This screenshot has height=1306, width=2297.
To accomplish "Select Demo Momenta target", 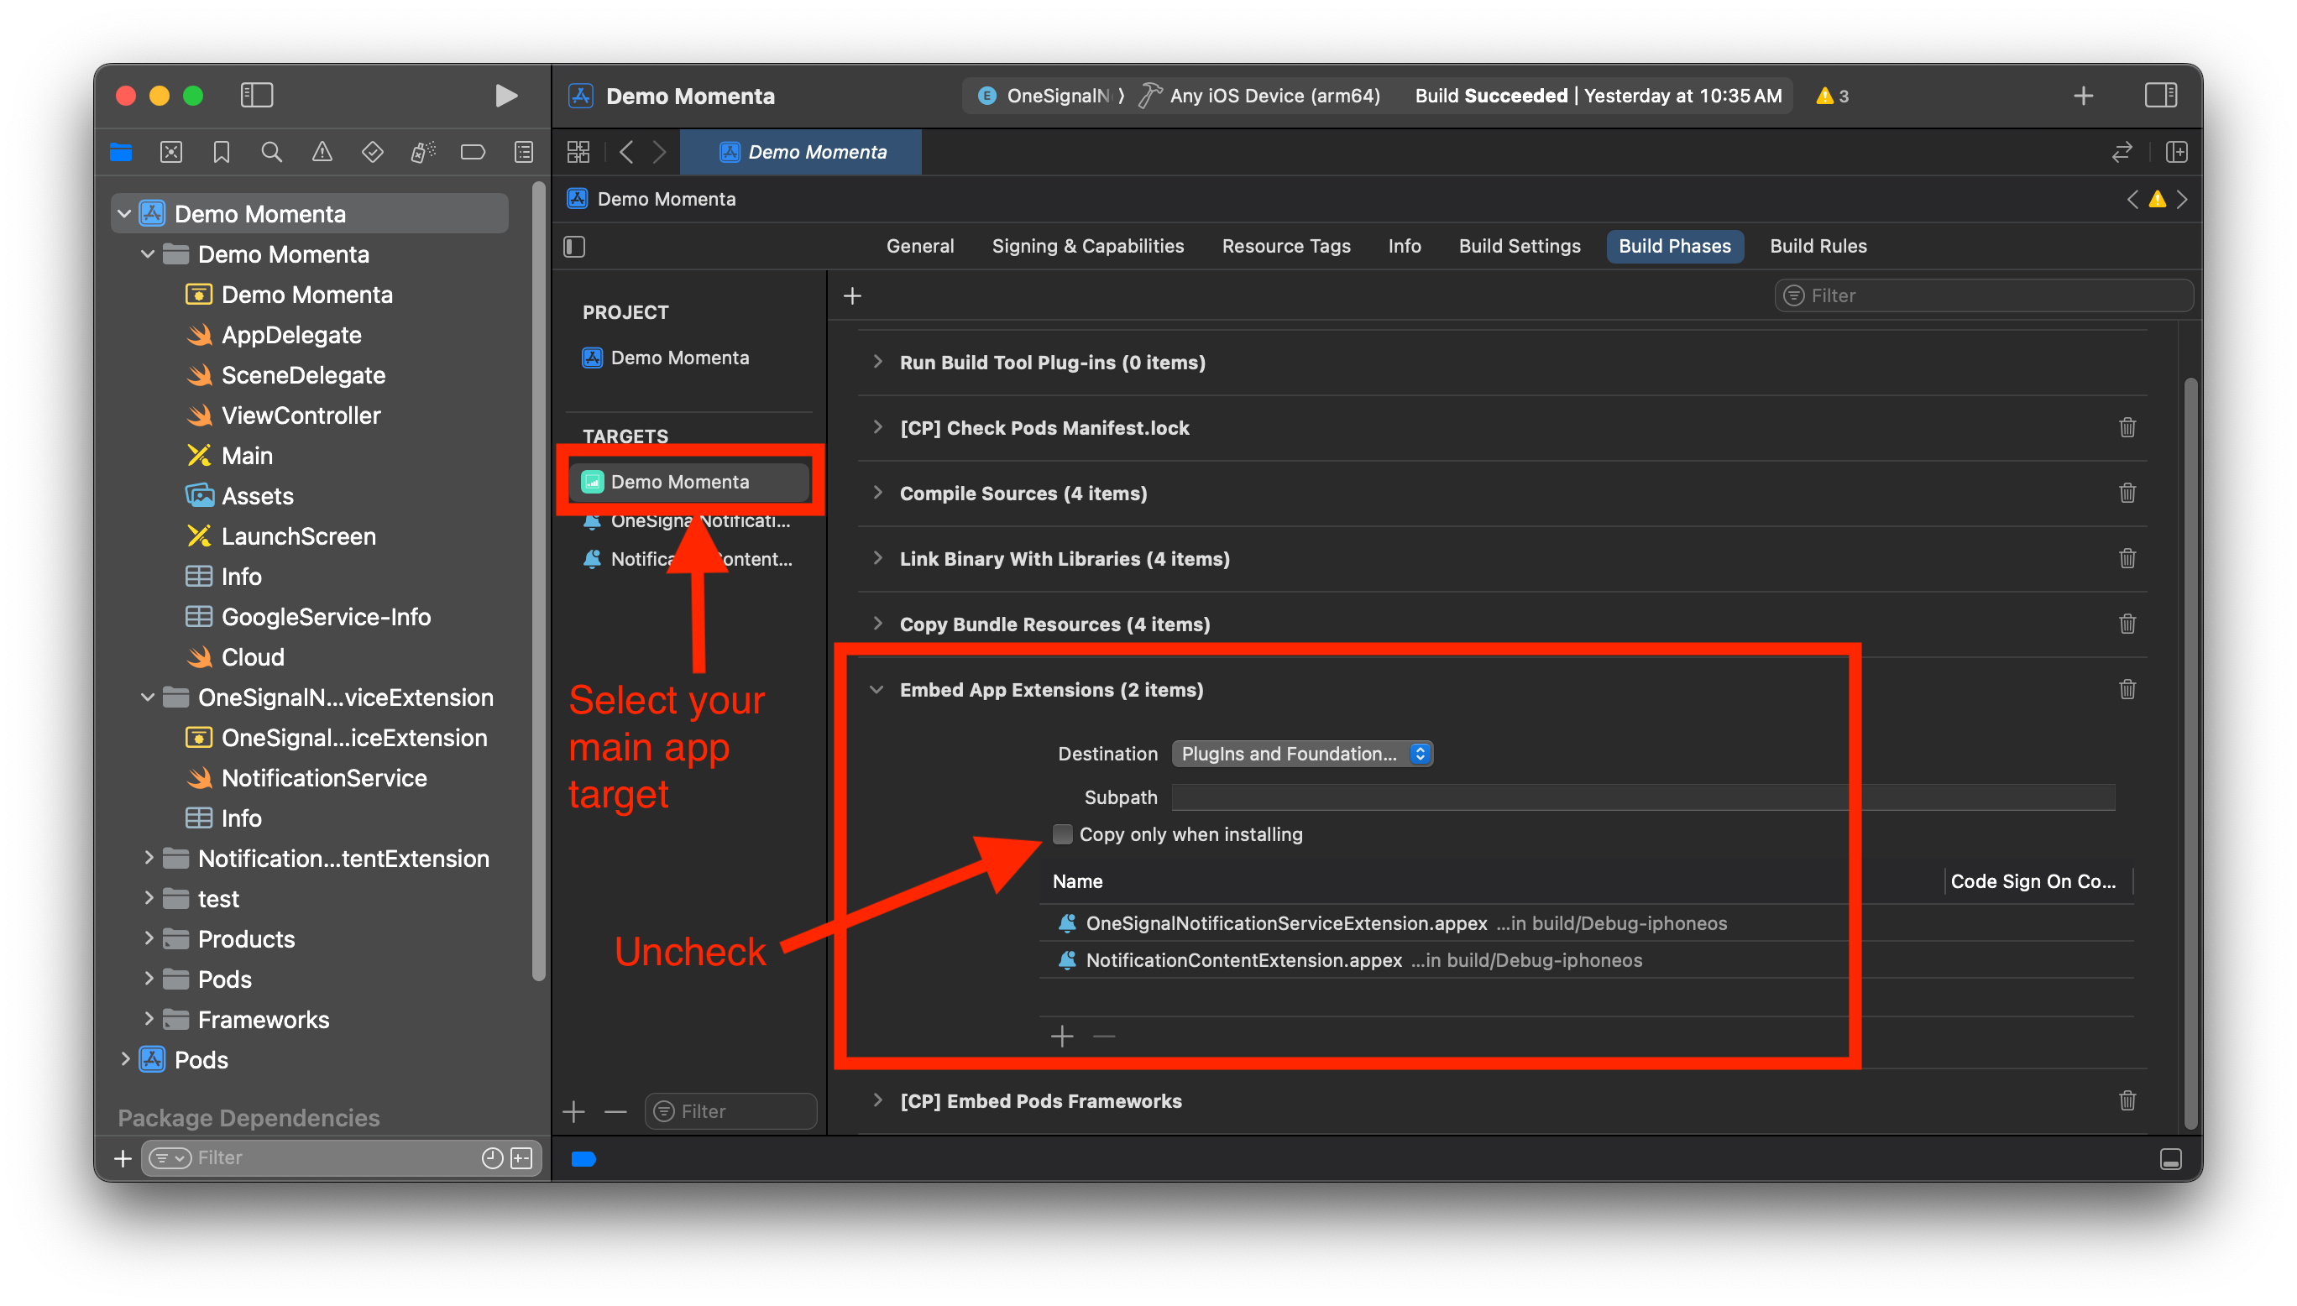I will (x=688, y=482).
